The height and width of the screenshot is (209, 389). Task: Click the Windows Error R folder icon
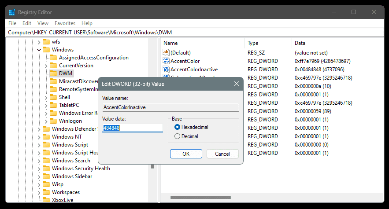[53, 113]
